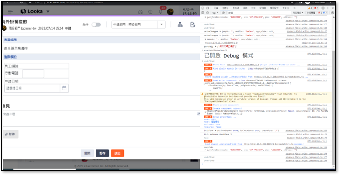Expand the comment box with the enlarge icon

pyautogui.click(x=198, y=114)
